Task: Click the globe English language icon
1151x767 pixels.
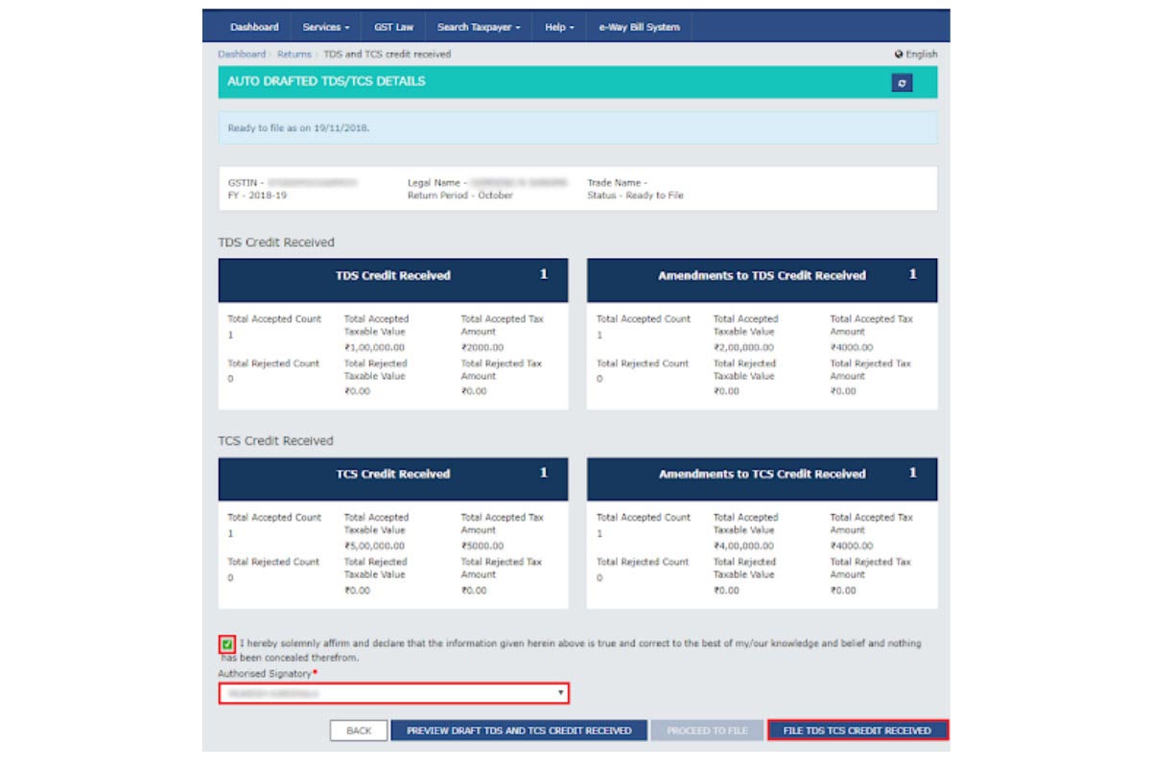Action: (899, 55)
